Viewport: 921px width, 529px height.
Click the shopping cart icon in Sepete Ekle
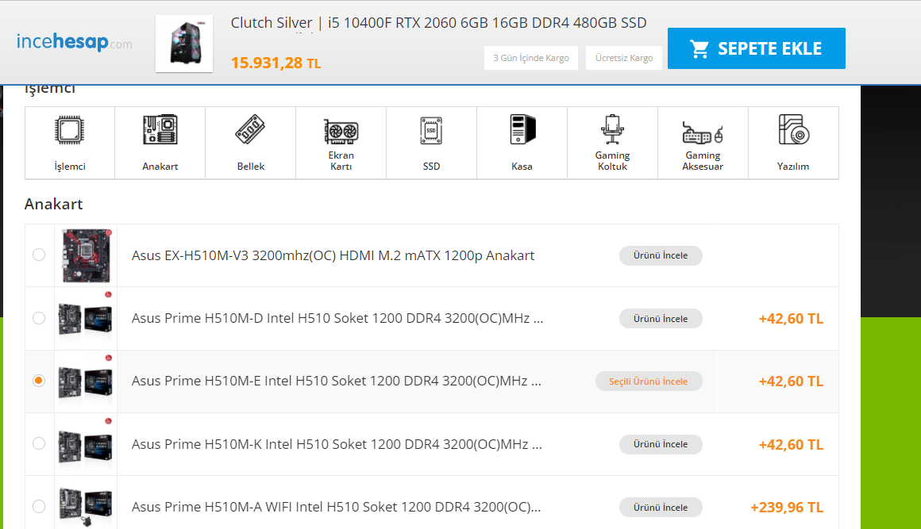pos(699,48)
